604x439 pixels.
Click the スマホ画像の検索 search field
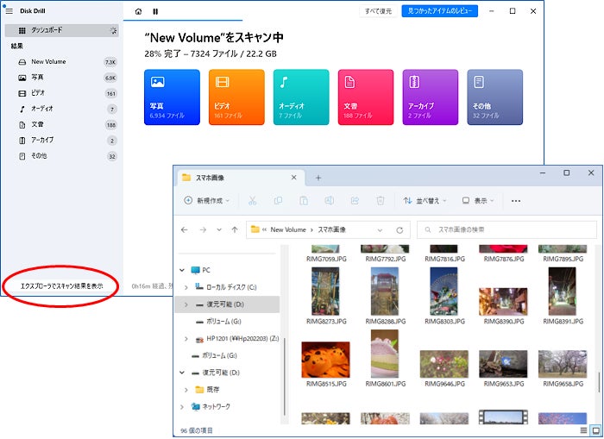tap(507, 230)
